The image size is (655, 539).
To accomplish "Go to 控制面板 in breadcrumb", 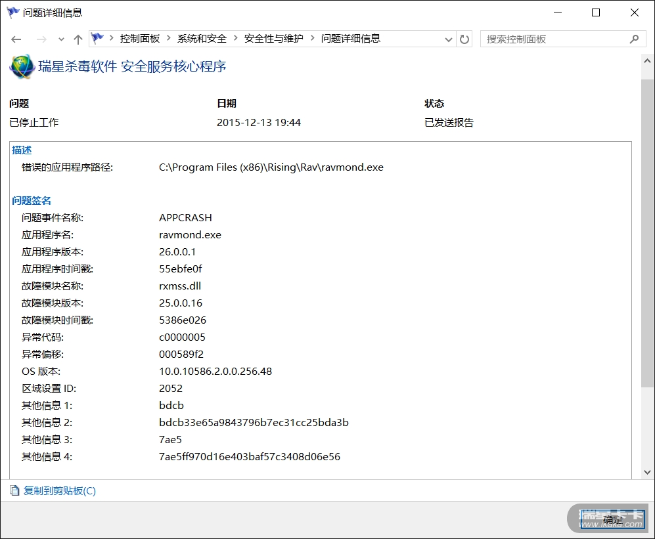I will [x=140, y=39].
